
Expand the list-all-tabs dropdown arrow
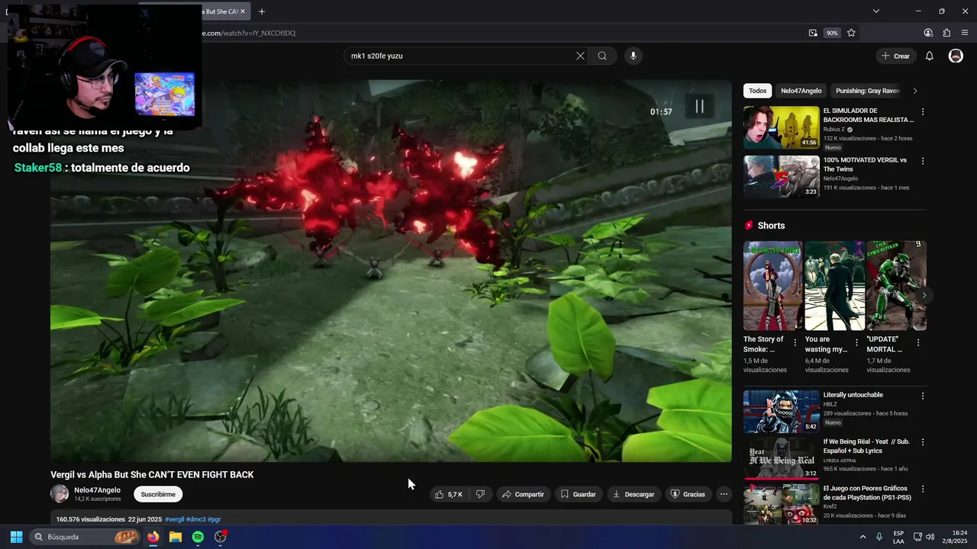876,11
